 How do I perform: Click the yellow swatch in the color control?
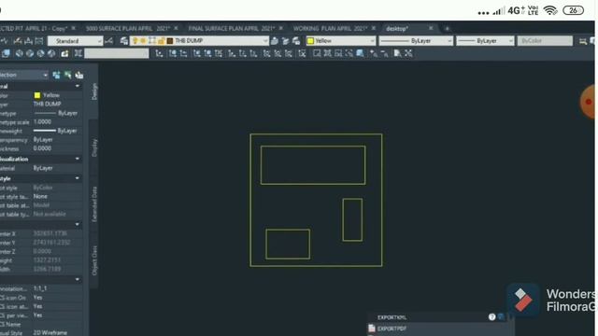pyautogui.click(x=310, y=41)
